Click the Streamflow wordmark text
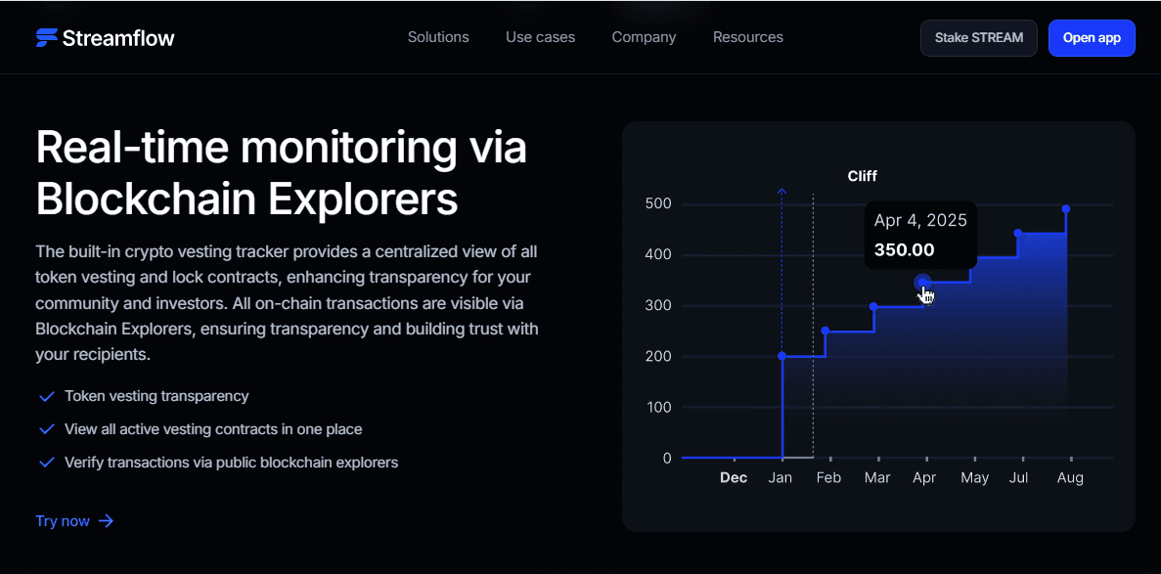 click(118, 38)
